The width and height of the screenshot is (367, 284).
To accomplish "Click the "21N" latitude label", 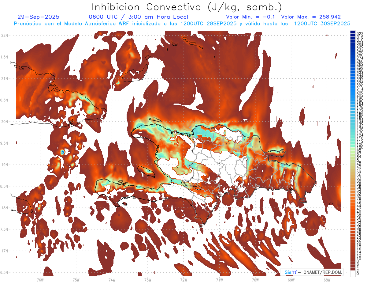I will tap(5, 79).
